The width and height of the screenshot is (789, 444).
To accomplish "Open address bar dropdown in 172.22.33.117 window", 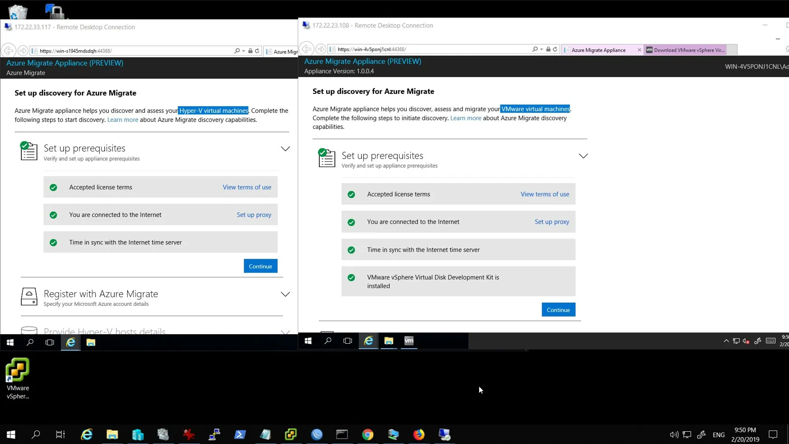I will [244, 51].
